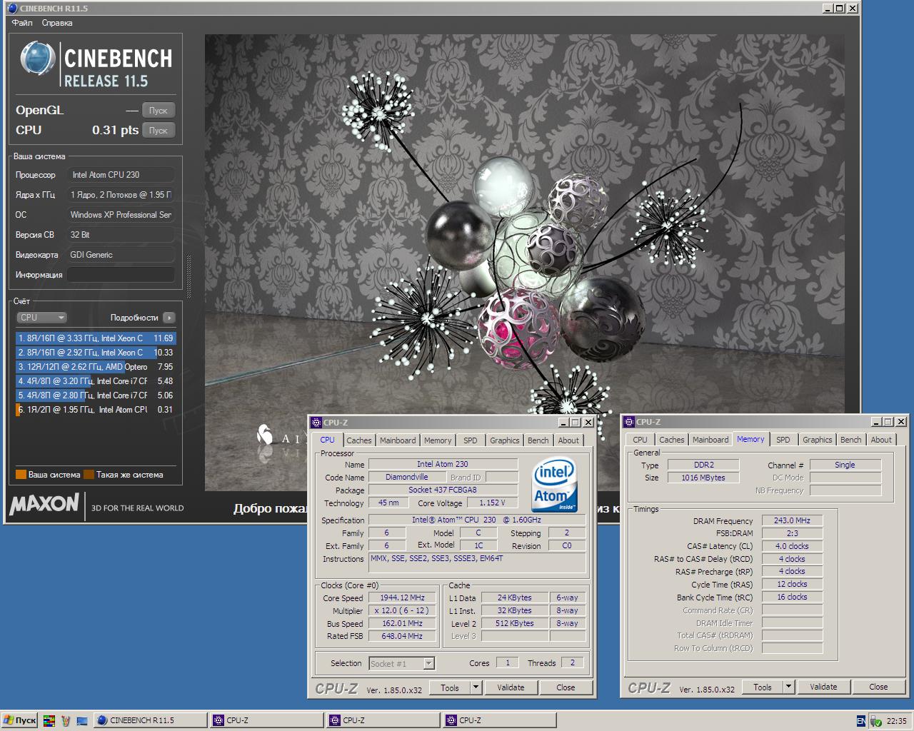Click the DRAM Frequency value 243.0 MHz

pos(792,520)
